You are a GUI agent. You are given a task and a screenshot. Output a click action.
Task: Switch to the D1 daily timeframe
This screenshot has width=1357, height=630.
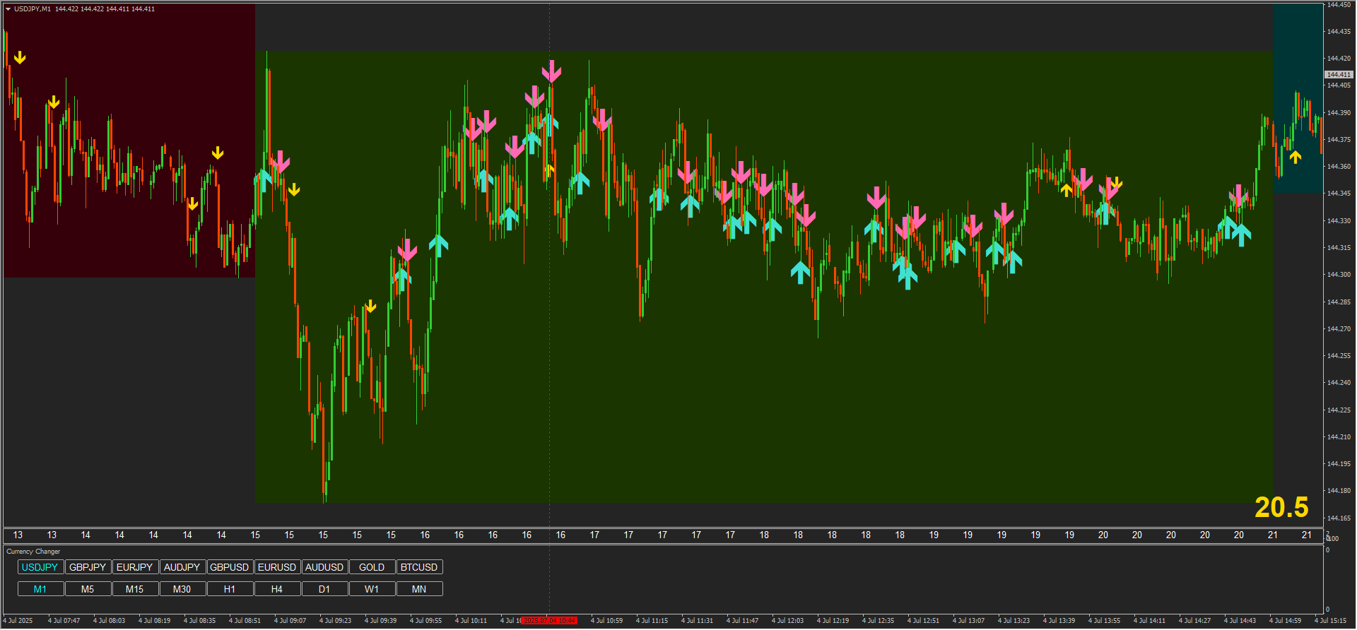[324, 589]
